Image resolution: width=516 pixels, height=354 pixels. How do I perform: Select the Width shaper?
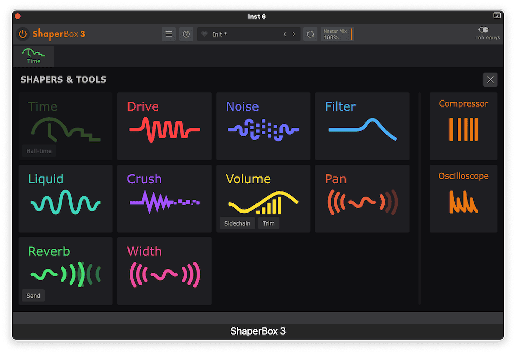(x=164, y=270)
